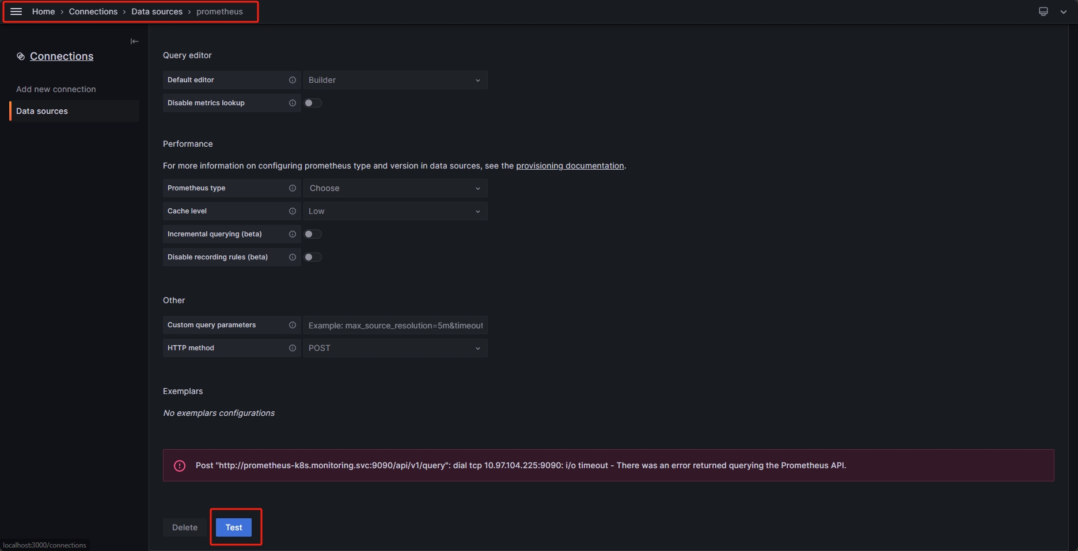
Task: Click the Connections plug icon in sidebar
Action: click(21, 56)
